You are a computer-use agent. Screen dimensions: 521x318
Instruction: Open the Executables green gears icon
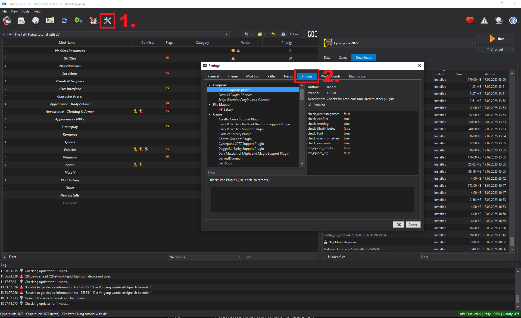pyautogui.click(x=79, y=21)
